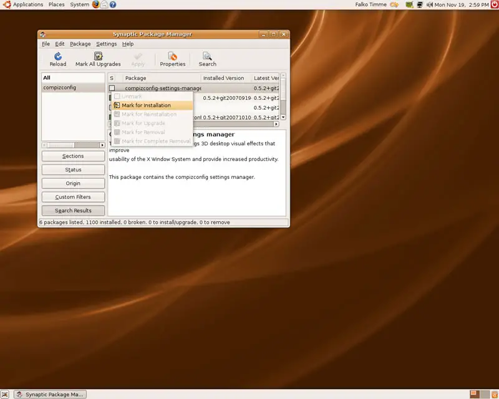Select the All entry in filter list
Image resolution: width=499 pixels, height=399 pixels.
pyautogui.click(x=73, y=78)
